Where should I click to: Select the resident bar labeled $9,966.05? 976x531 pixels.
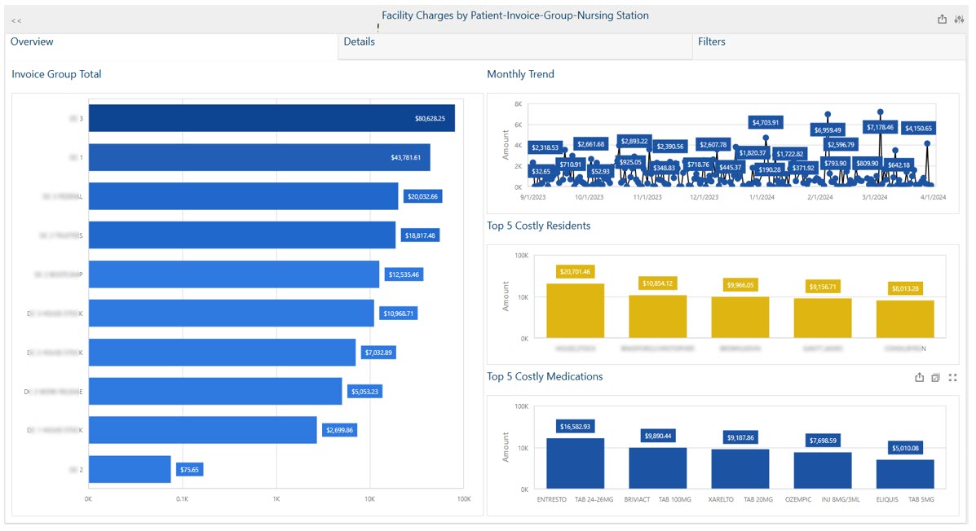pos(740,316)
